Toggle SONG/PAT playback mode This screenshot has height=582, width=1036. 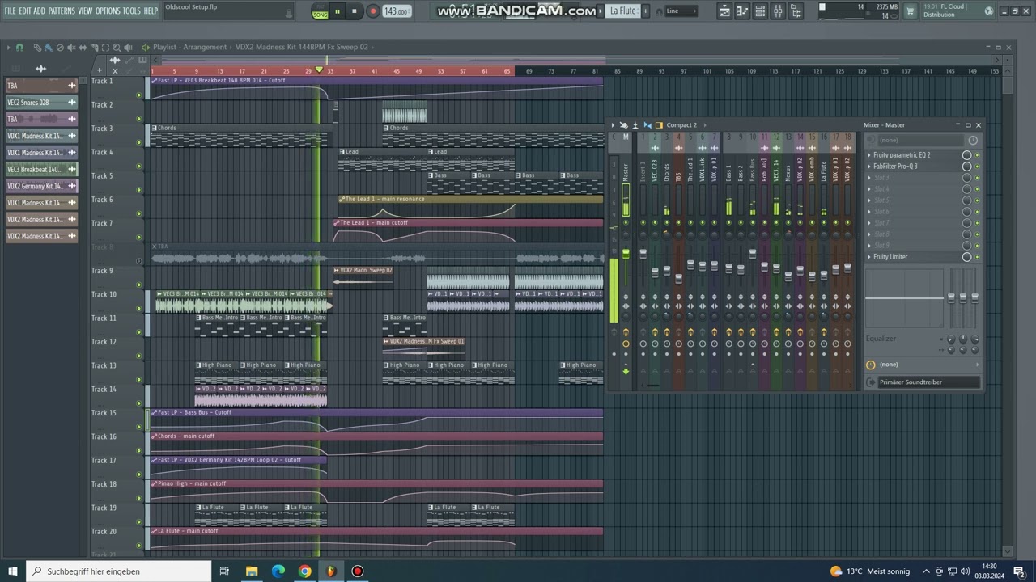pyautogui.click(x=321, y=12)
